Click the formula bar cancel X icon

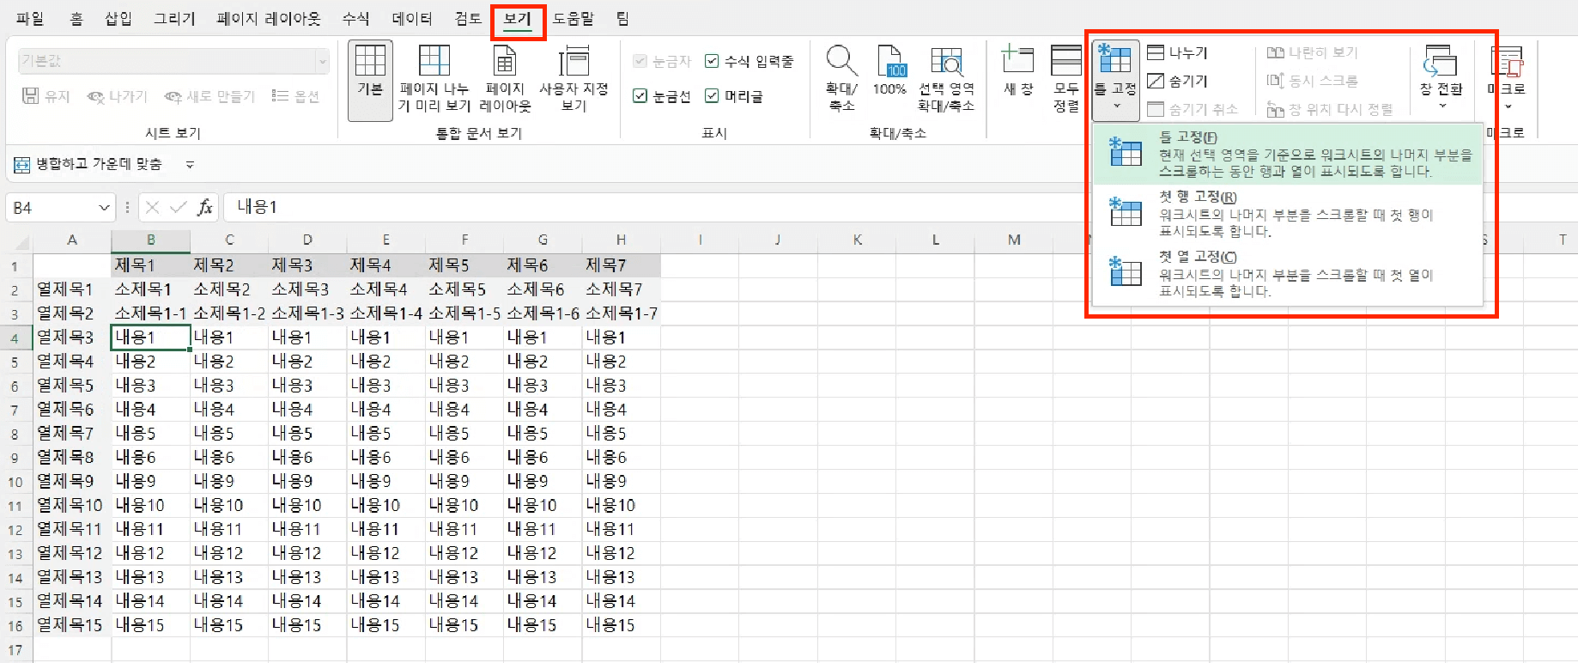click(153, 207)
